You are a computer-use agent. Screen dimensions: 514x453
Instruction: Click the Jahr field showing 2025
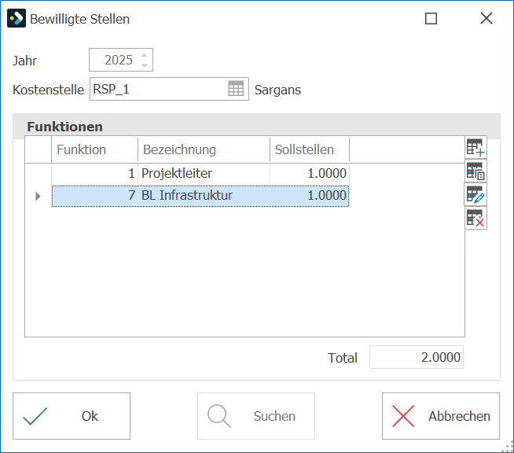(121, 60)
